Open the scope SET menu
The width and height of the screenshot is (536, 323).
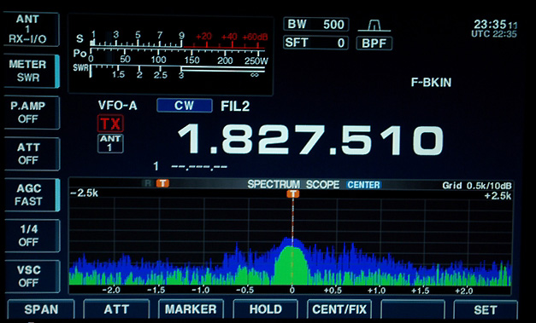(486, 309)
